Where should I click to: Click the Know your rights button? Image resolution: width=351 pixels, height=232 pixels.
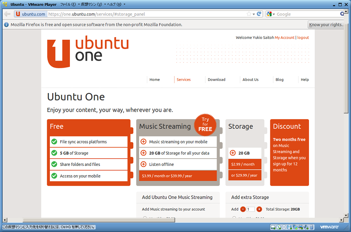pyautogui.click(x=326, y=25)
